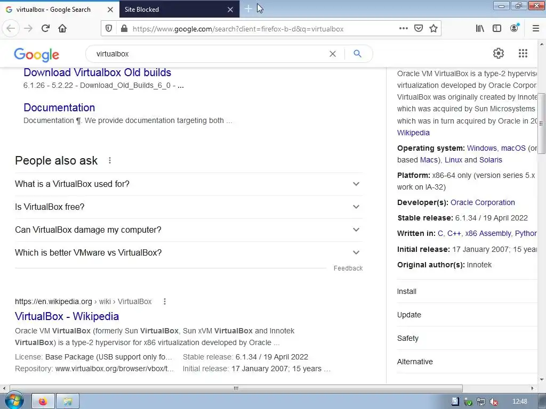Click the Wikipedia link in knowledge panel
546x409 pixels.
click(x=413, y=133)
